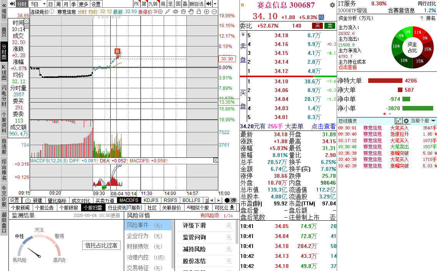The image size is (437, 271).
Task: Open the 更多 periods menu
Action: (x=83, y=4)
